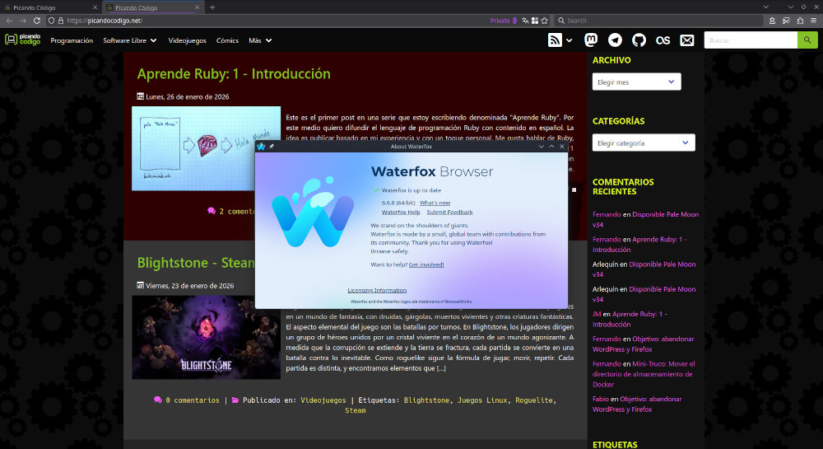Open the Mastodon profile icon

591,40
